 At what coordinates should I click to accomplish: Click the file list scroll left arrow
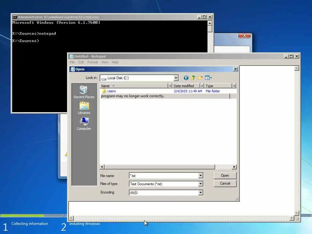click(102, 167)
